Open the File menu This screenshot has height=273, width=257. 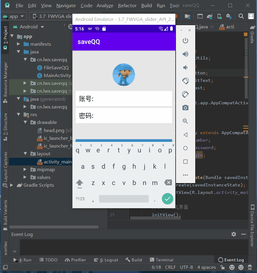pos(19,6)
